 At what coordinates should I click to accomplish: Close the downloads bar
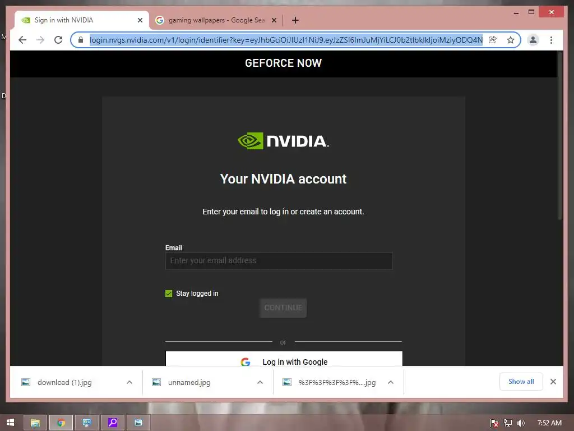pos(553,382)
